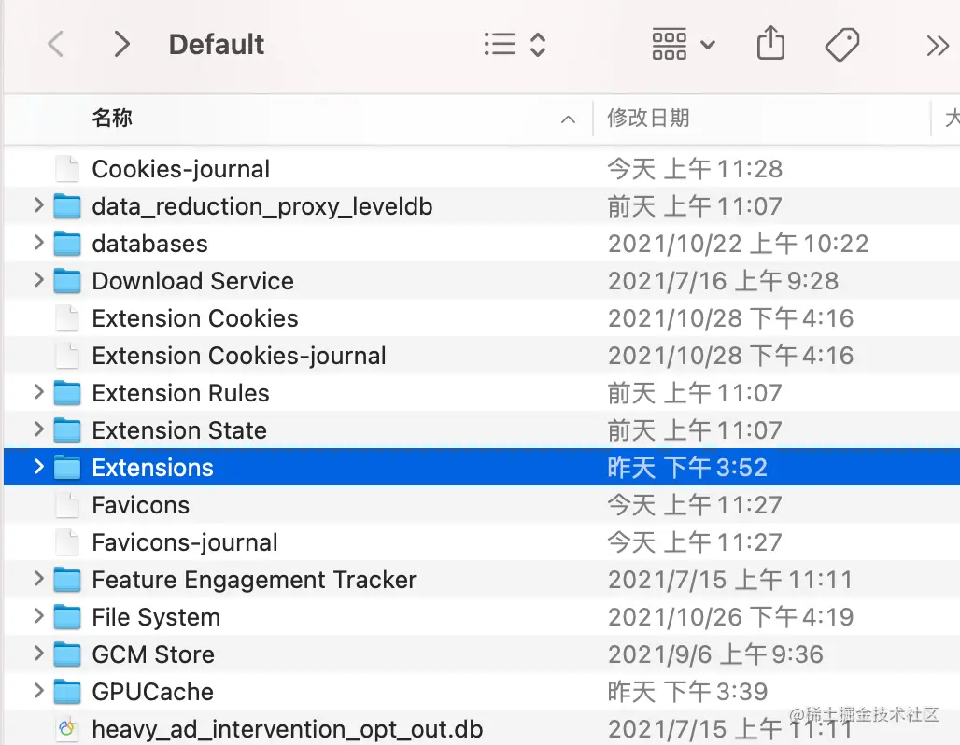Click the Default window title
Screen dimensions: 960x745
217,45
